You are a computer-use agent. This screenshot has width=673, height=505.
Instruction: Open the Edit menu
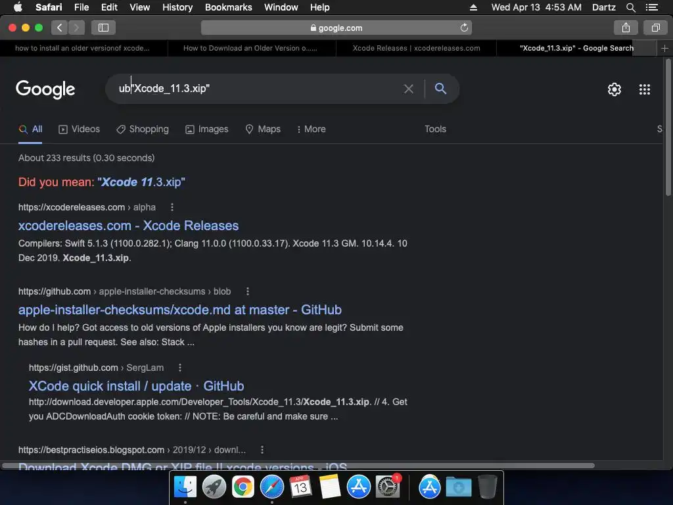pos(109,7)
